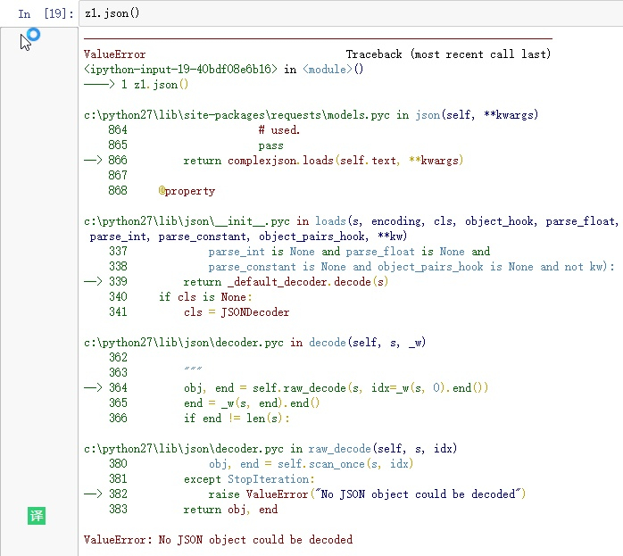This screenshot has height=556, width=623.
Task: Click line 380 self.scan_once statement
Action: (x=311, y=464)
